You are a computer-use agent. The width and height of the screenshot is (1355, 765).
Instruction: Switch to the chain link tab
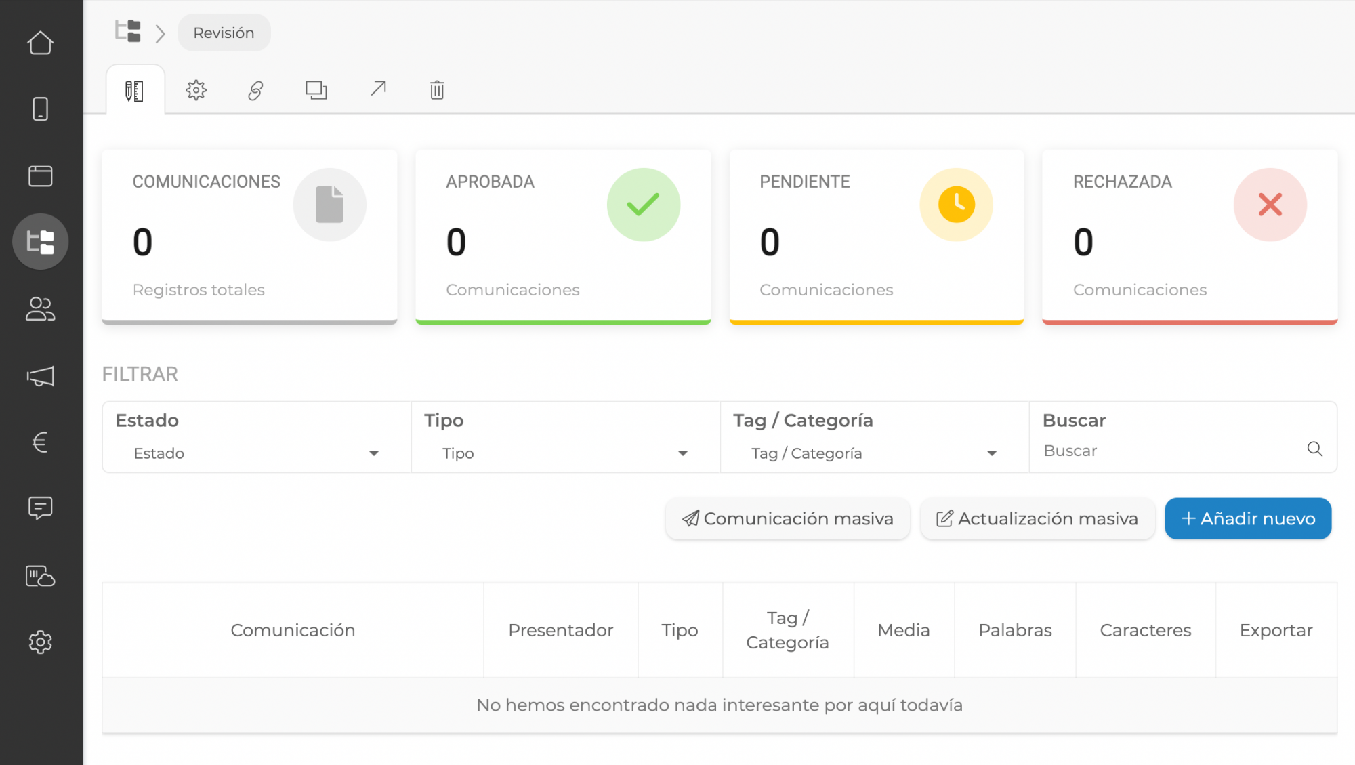pyautogui.click(x=255, y=90)
